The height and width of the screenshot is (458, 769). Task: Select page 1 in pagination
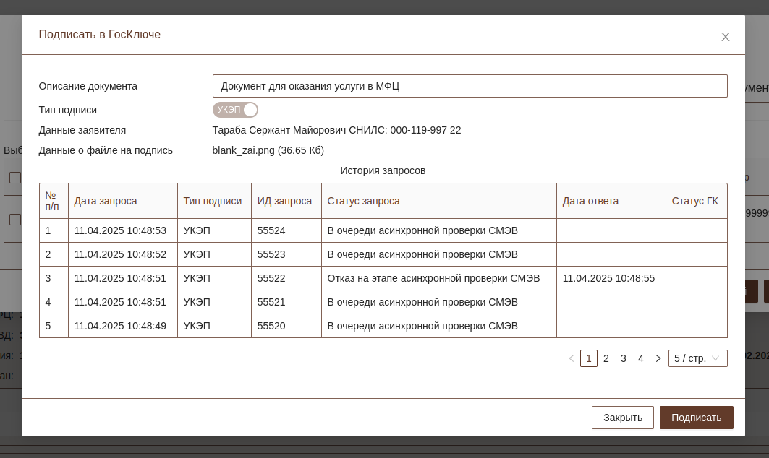coord(589,358)
